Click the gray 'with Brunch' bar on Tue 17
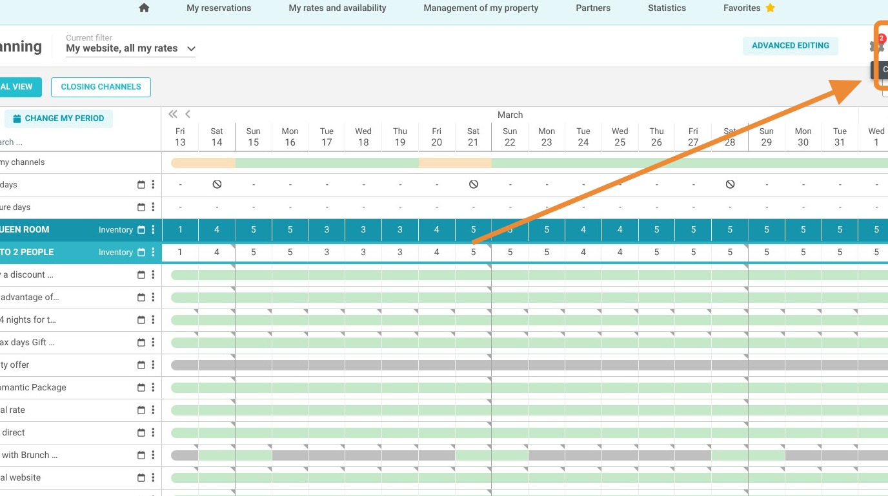This screenshot has height=496, width=888. (x=327, y=455)
